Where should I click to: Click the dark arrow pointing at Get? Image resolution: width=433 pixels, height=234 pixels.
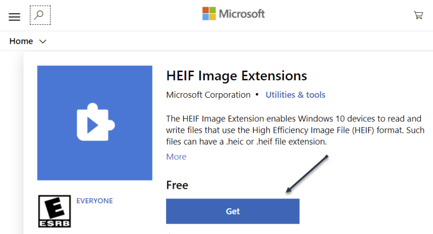pos(308,175)
